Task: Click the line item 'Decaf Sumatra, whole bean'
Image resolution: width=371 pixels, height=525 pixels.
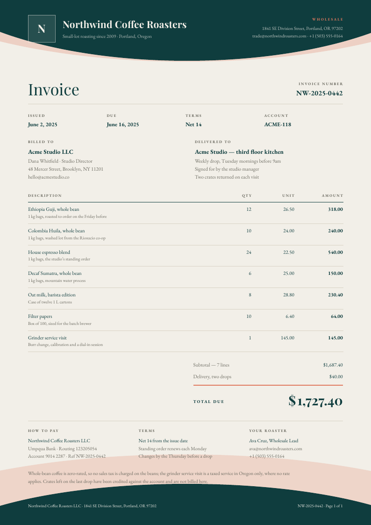Action: pyautogui.click(x=55, y=273)
